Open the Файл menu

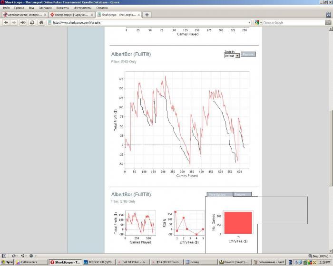coord(6,8)
